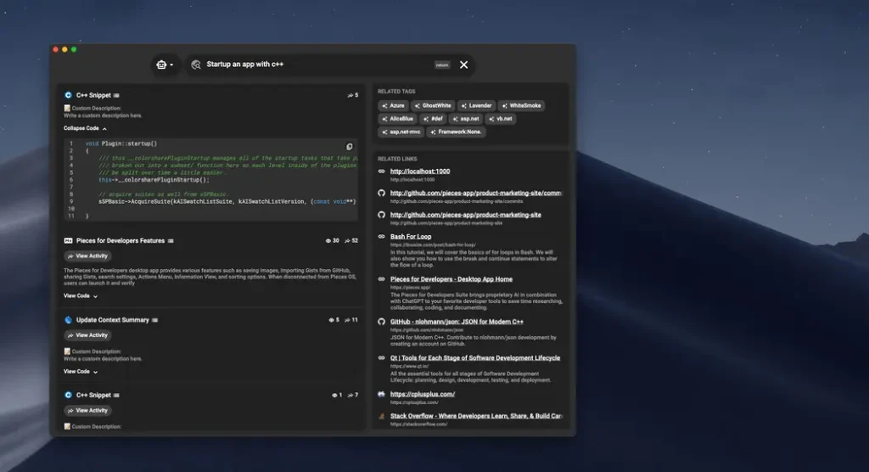The width and height of the screenshot is (869, 472).
Task: Open the GitHub product-marketing-site commits link
Action: (x=476, y=193)
